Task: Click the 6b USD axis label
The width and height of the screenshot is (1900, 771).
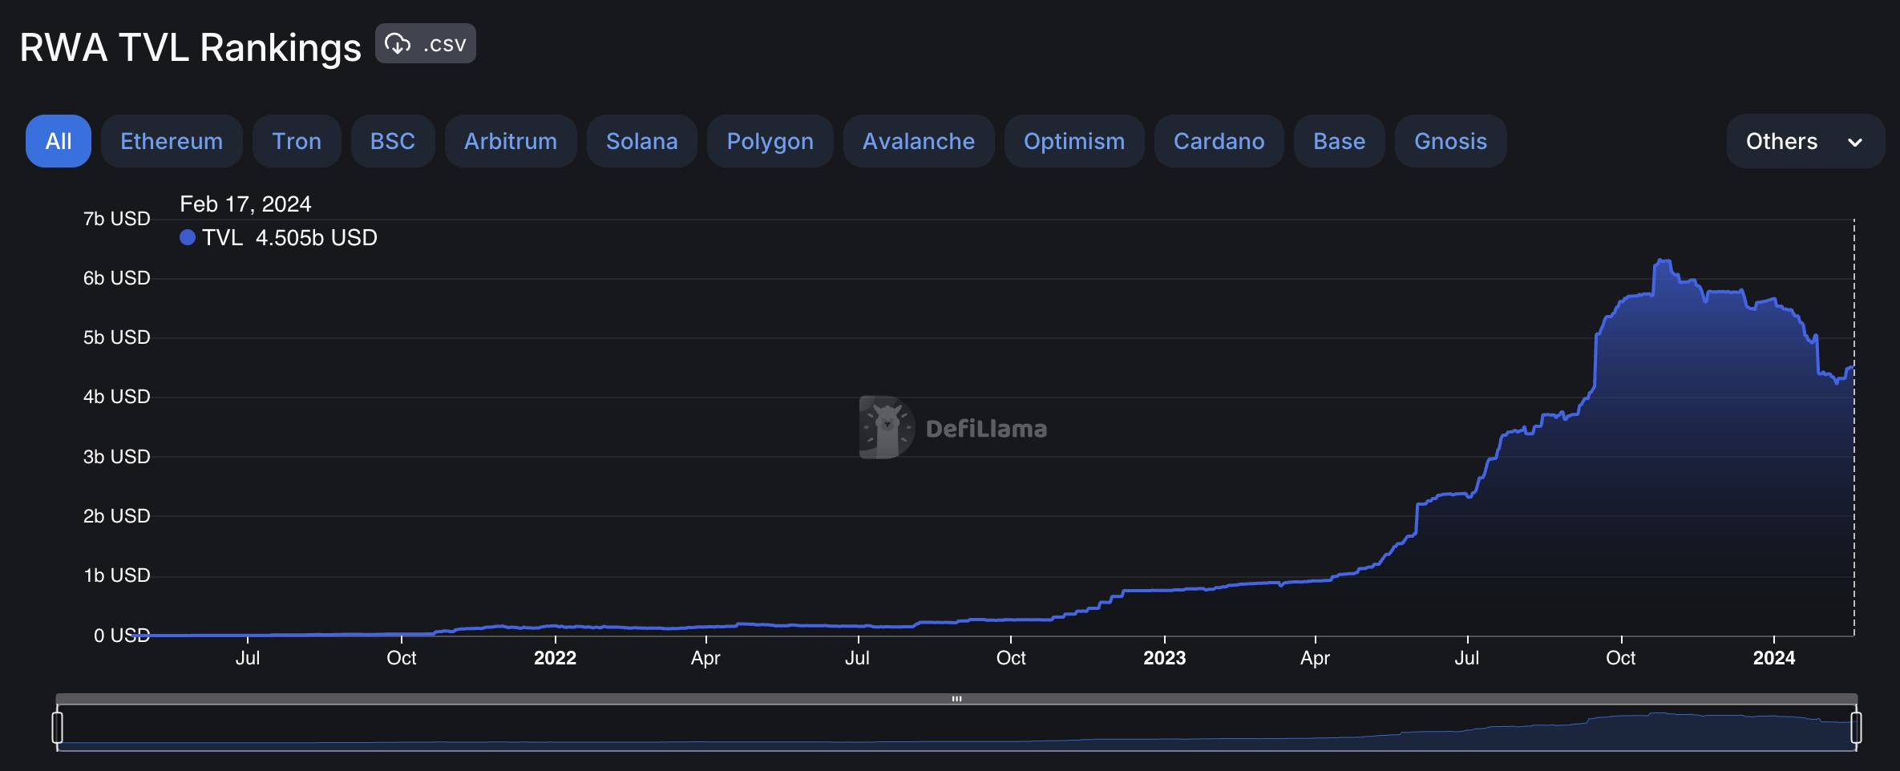Action: click(116, 278)
